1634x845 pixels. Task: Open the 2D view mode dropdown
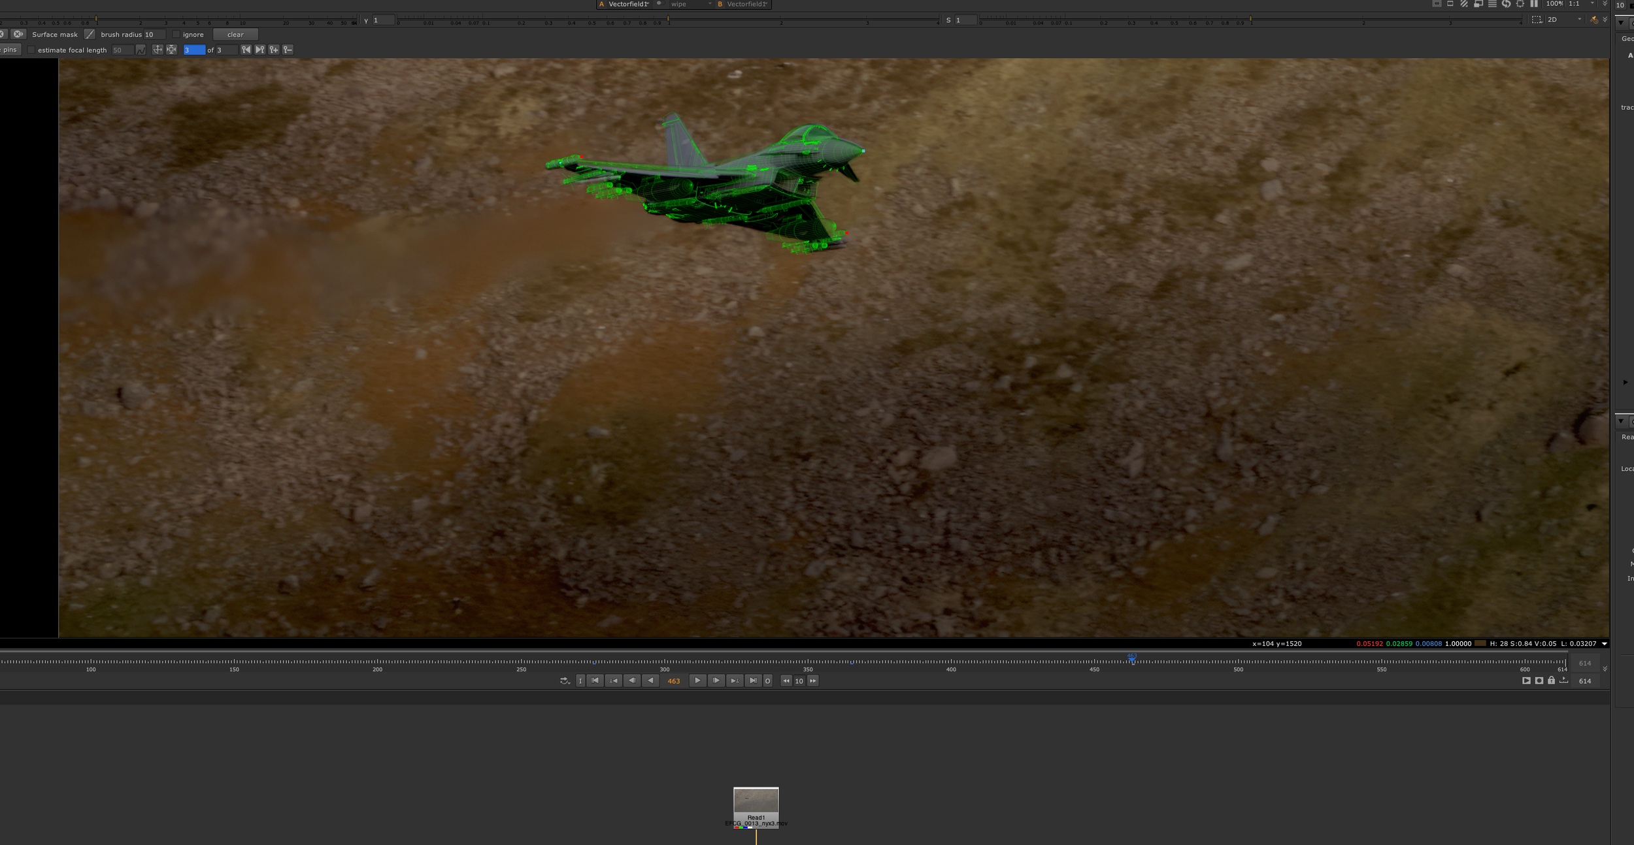pyautogui.click(x=1565, y=20)
